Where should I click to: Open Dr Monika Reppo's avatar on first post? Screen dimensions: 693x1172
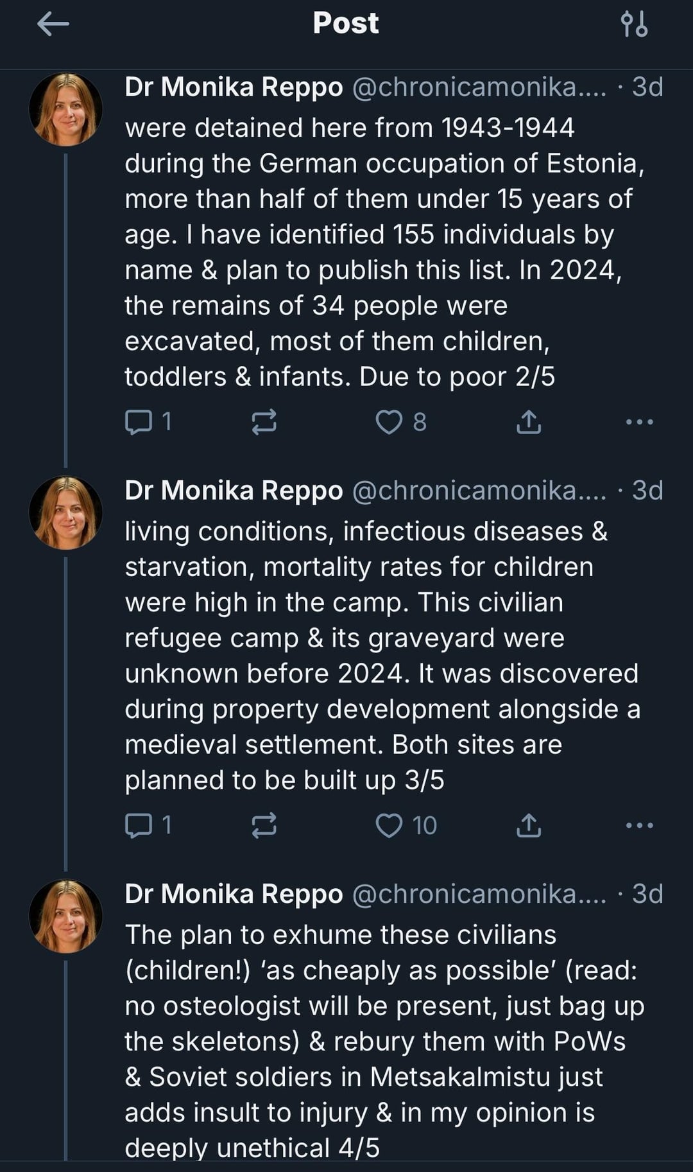(66, 109)
